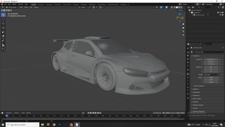Open the Rotation Mode XYZ Euler dropdown
This screenshot has height=127, width=225.
point(211,75)
